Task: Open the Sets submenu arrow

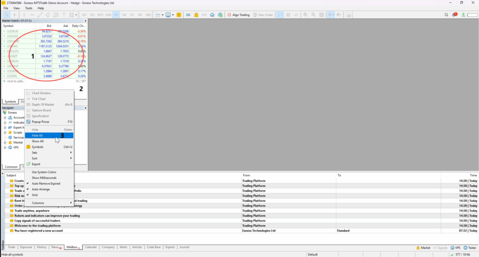Action: 71,153
